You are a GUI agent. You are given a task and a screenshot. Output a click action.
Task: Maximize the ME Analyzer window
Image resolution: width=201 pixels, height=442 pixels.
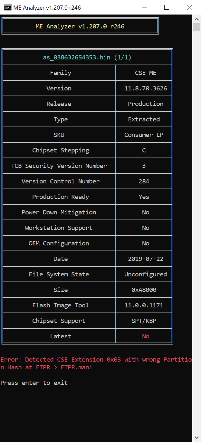[x=167, y=7]
